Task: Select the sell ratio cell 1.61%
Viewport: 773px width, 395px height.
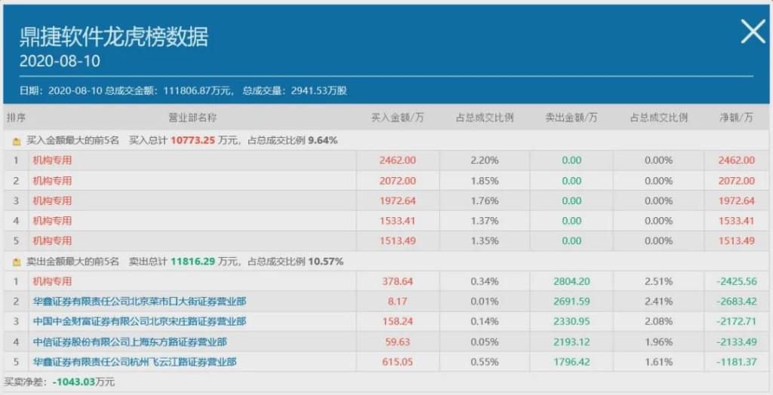Action: click(x=658, y=362)
